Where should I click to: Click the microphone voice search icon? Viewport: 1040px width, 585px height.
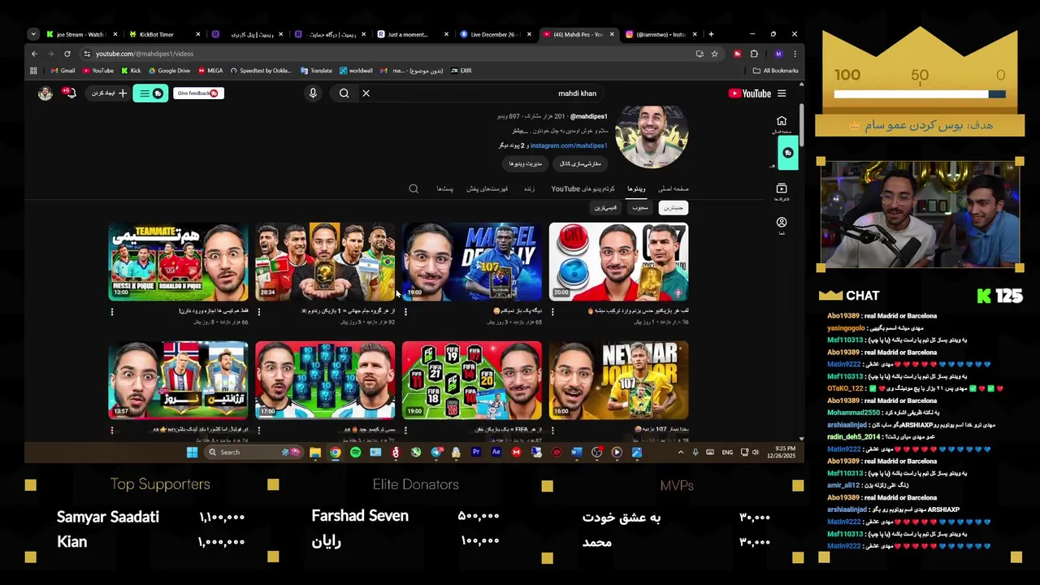tap(313, 93)
